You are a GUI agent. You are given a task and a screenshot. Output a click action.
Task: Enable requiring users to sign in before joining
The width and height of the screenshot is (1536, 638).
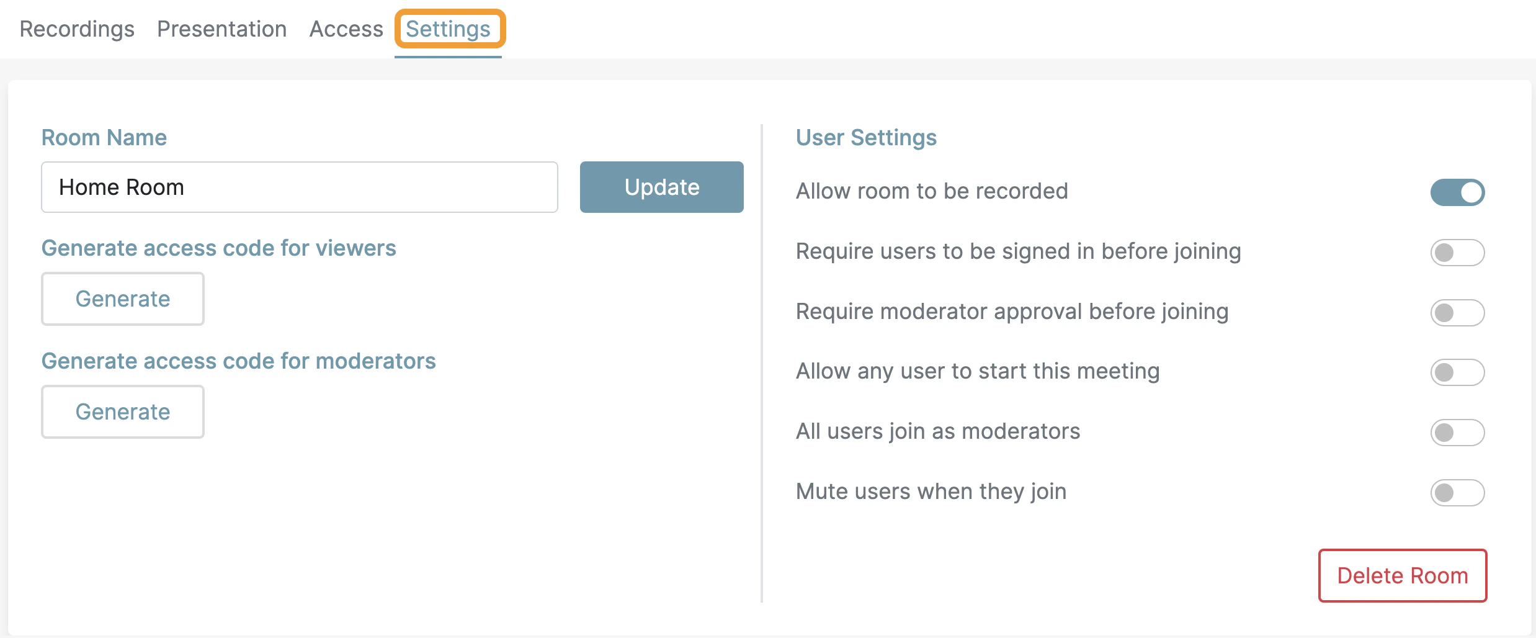[1458, 252]
